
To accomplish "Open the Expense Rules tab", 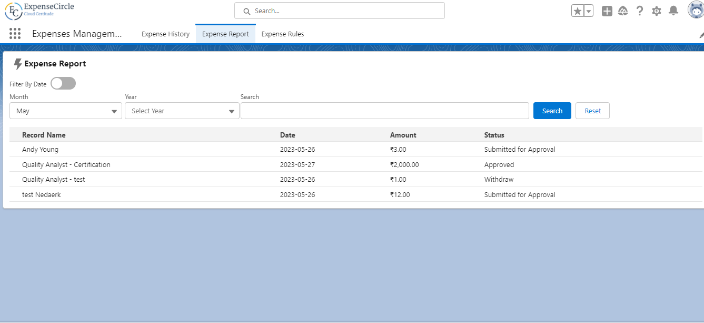I will click(x=282, y=34).
